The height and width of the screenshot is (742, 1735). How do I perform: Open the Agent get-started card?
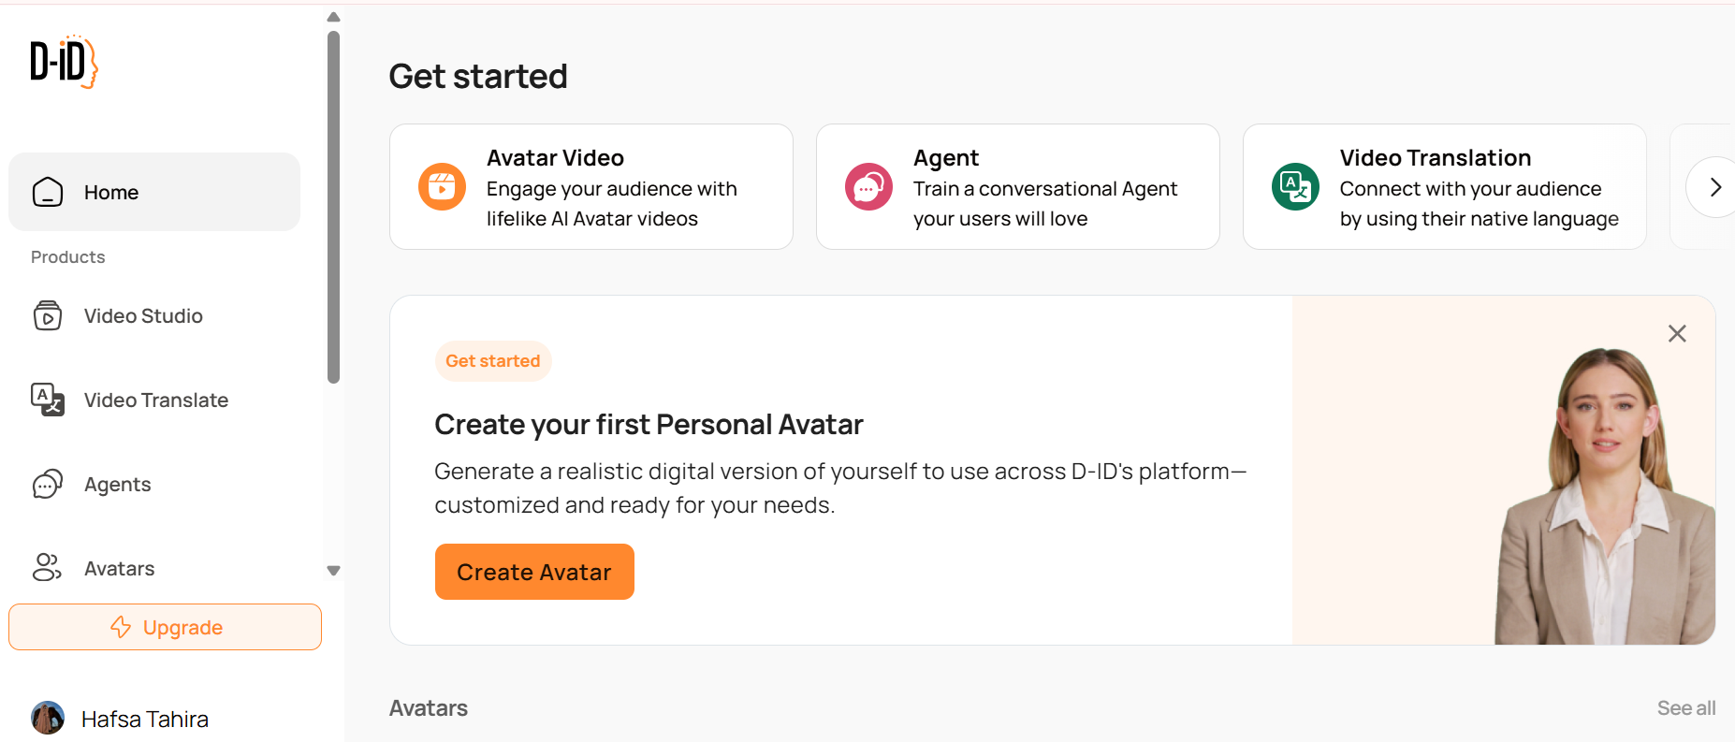1018,187
